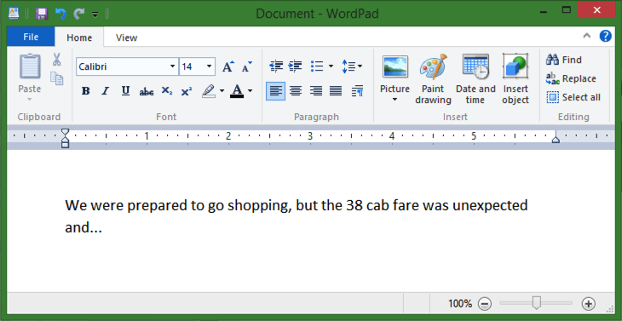Click the Find button
Screen dimensions: 622x321
coord(564,60)
